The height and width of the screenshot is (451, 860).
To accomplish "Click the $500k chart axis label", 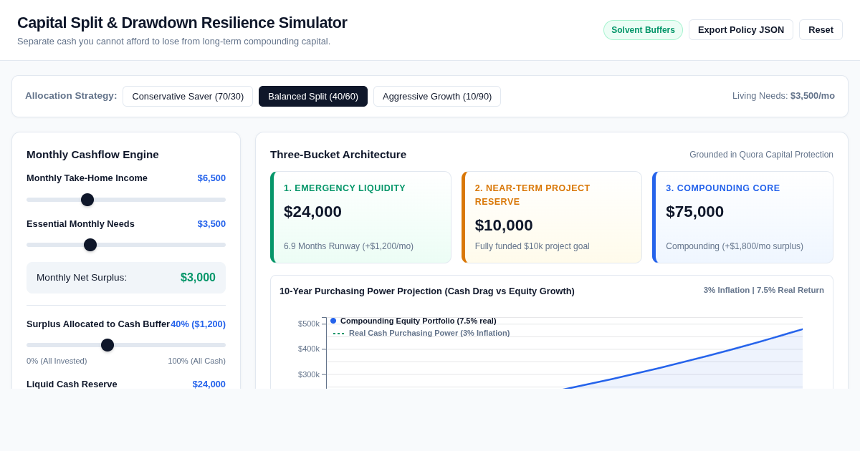I will tap(309, 324).
